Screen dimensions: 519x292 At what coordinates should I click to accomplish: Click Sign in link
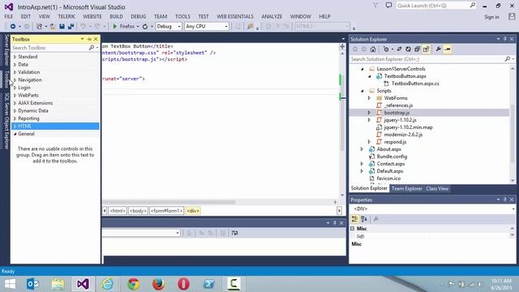point(491,16)
